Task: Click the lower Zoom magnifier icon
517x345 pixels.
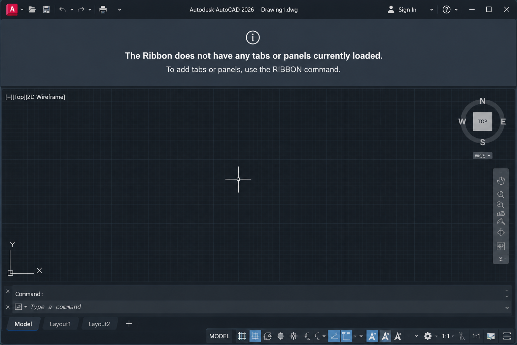Action: 501,205
